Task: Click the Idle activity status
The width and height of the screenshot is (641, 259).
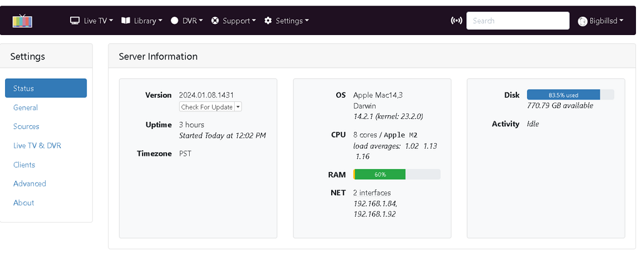Action: 533,124
